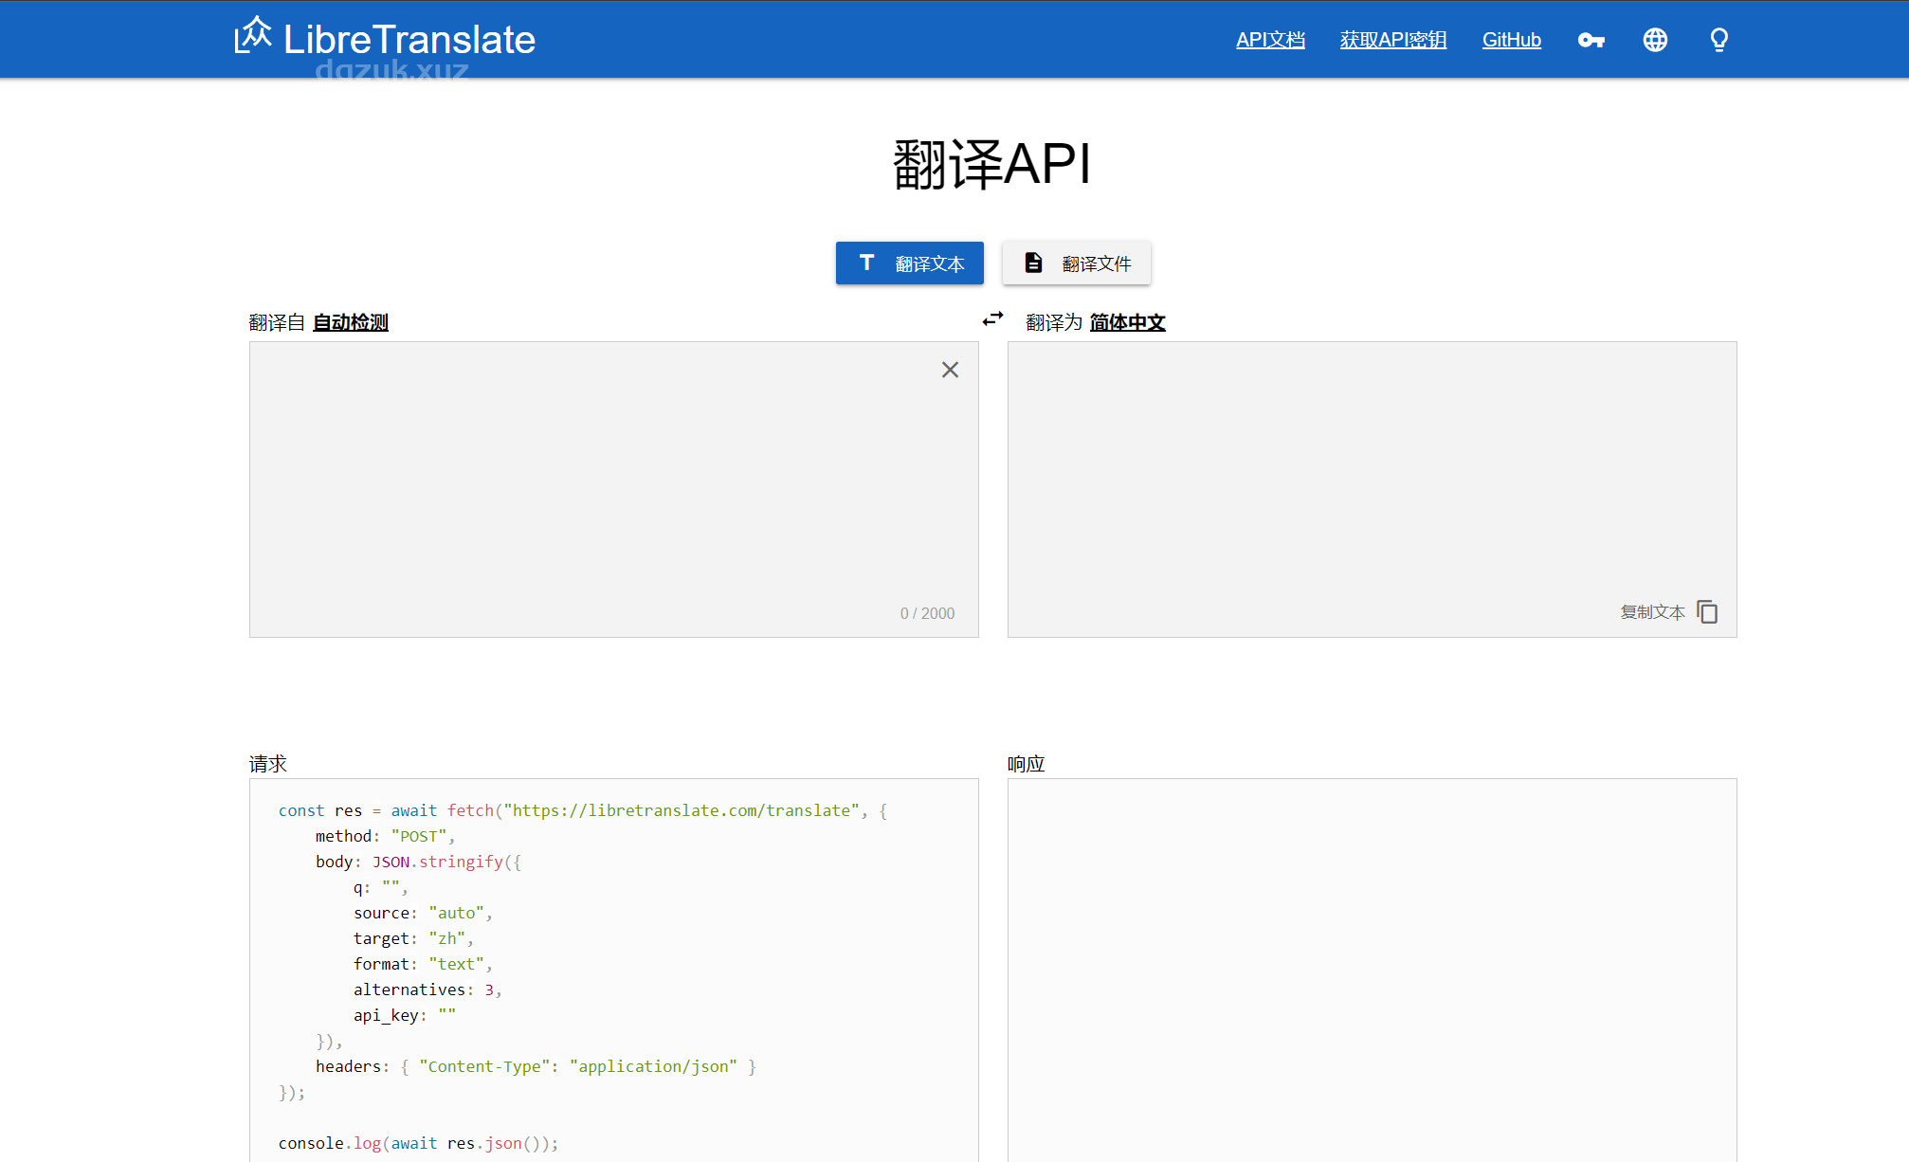Screen dimensions: 1909x1162
Task: Click the 复制文本 label
Action: pyautogui.click(x=1652, y=612)
